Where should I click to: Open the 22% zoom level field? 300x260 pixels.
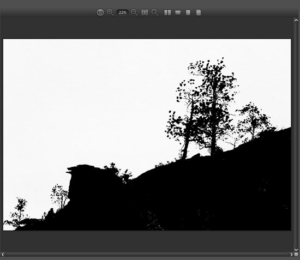pyautogui.click(x=122, y=13)
